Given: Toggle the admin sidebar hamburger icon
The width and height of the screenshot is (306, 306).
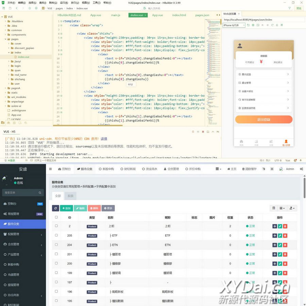Looking at the screenshot, I should 51,169.
